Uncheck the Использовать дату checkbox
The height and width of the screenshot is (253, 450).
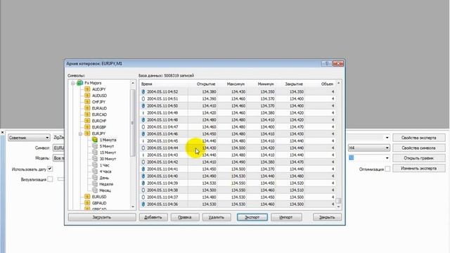pyautogui.click(x=50, y=169)
